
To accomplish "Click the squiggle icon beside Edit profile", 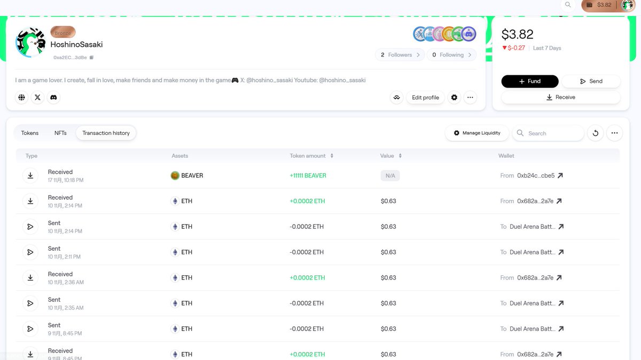I will click(396, 98).
